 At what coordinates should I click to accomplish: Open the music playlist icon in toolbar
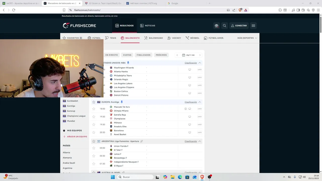(x=293, y=10)
